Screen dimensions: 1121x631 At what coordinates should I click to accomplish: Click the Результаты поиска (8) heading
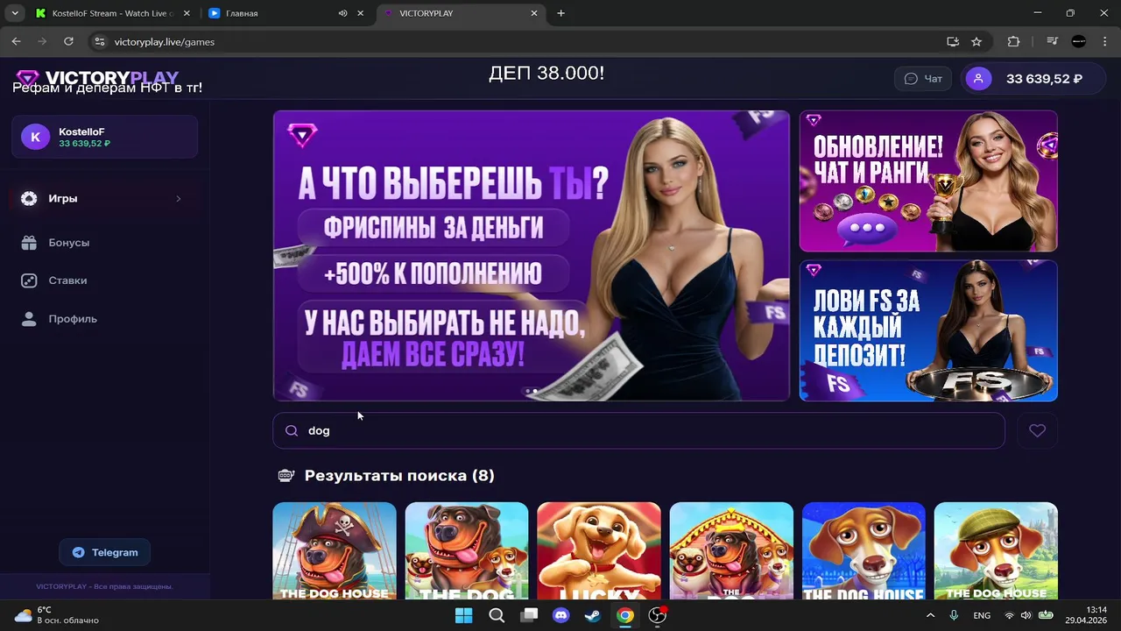click(x=399, y=476)
